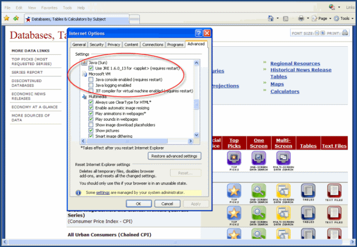Open the Maps link
The height and width of the screenshot is (247, 357).
(277, 84)
